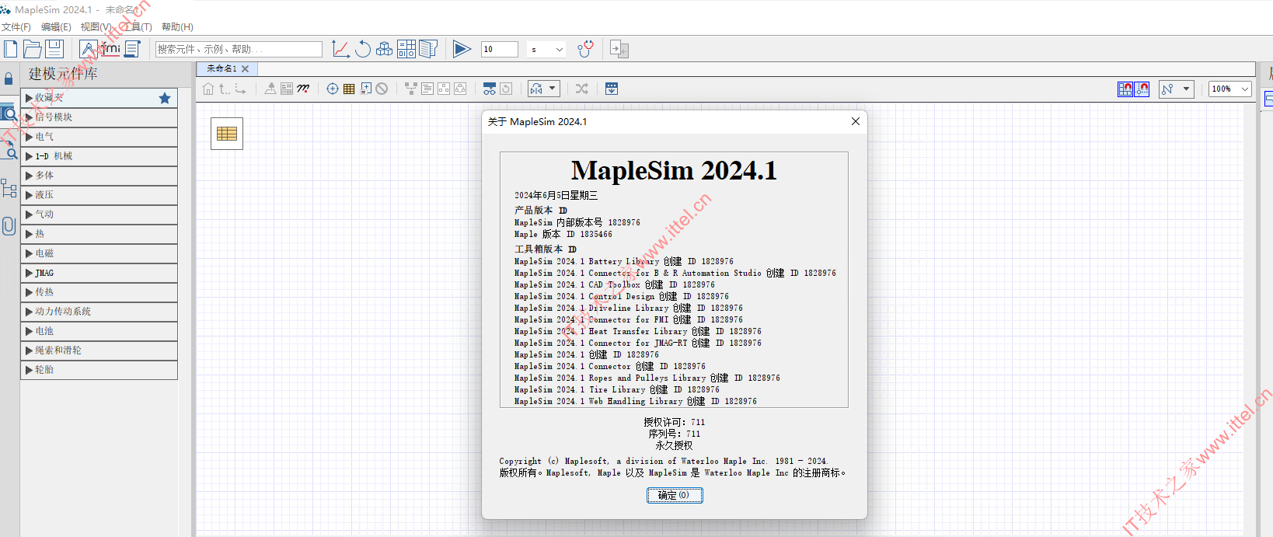Open the compass-style template icon
This screenshot has width=1273, height=537.
coord(89,49)
